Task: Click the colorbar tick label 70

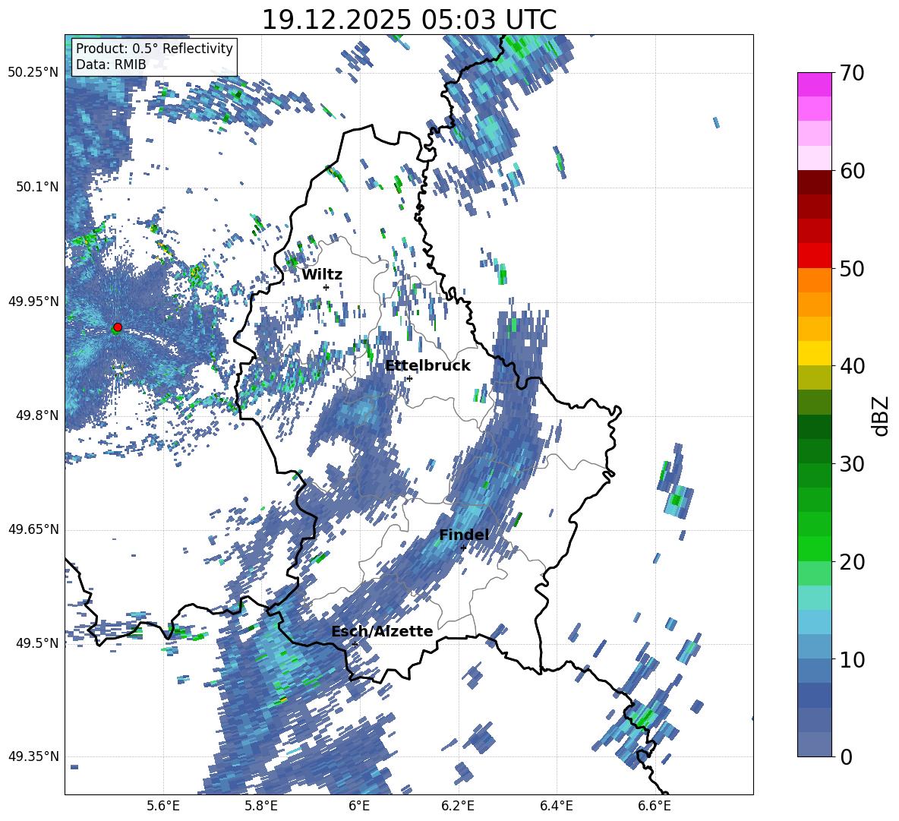Action: tap(852, 74)
